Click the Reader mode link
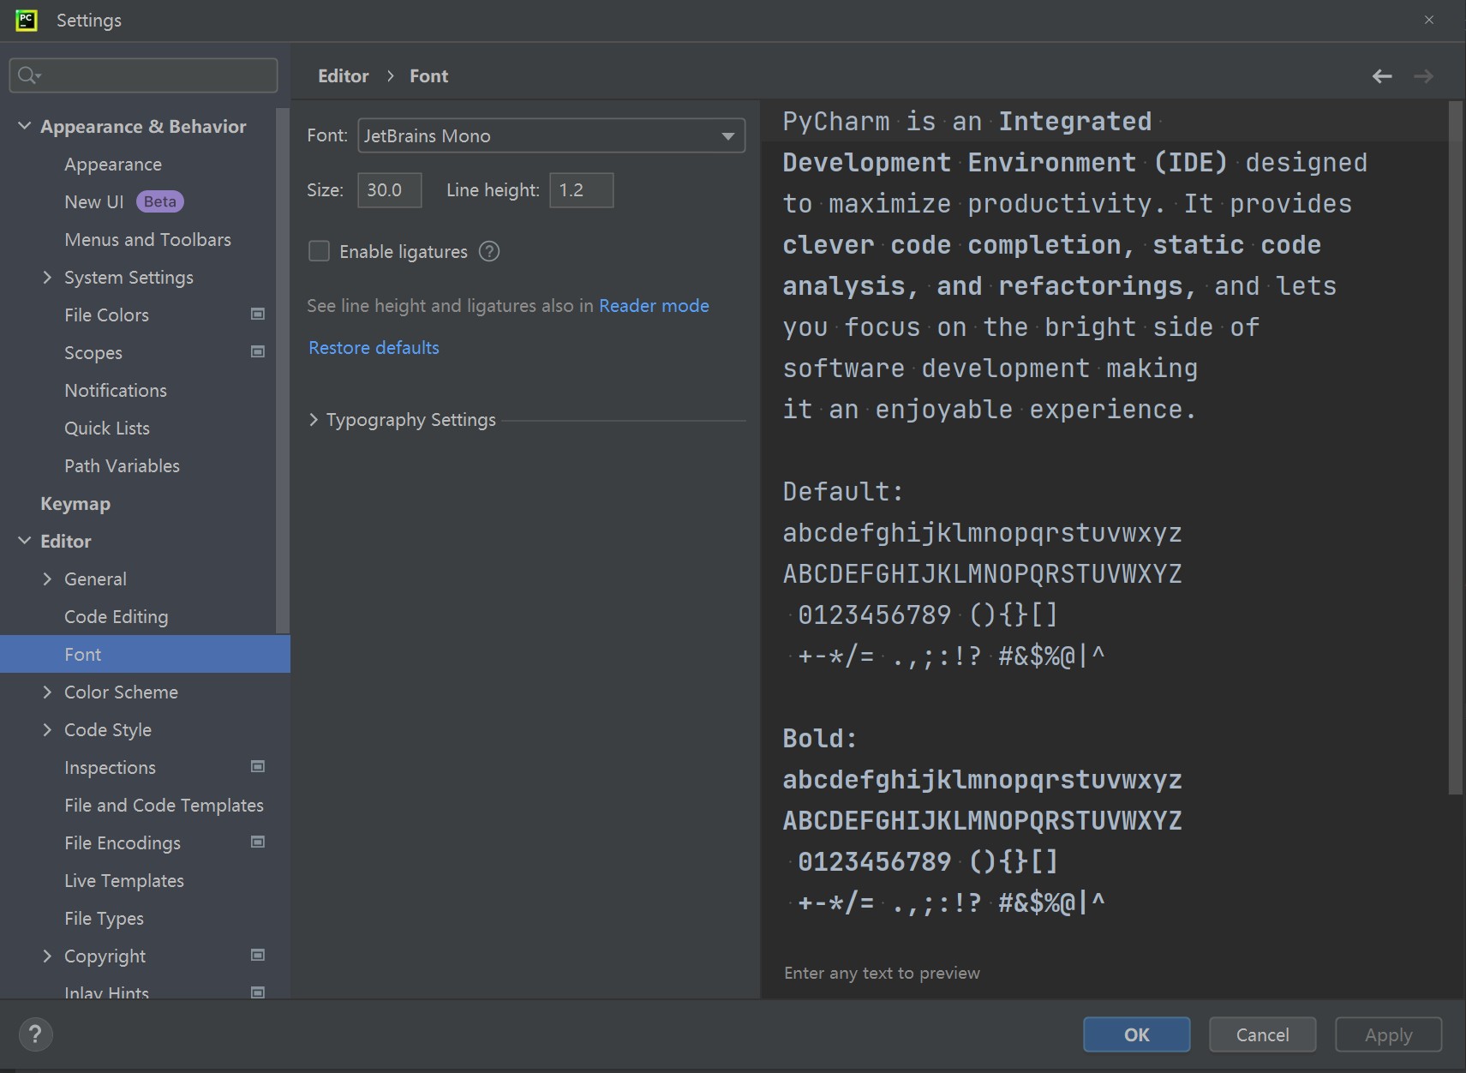This screenshot has width=1466, height=1073. (x=654, y=306)
